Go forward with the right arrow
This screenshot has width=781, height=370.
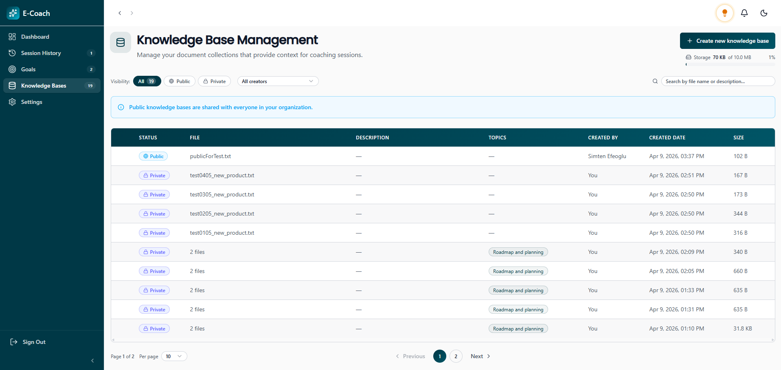[x=132, y=13]
